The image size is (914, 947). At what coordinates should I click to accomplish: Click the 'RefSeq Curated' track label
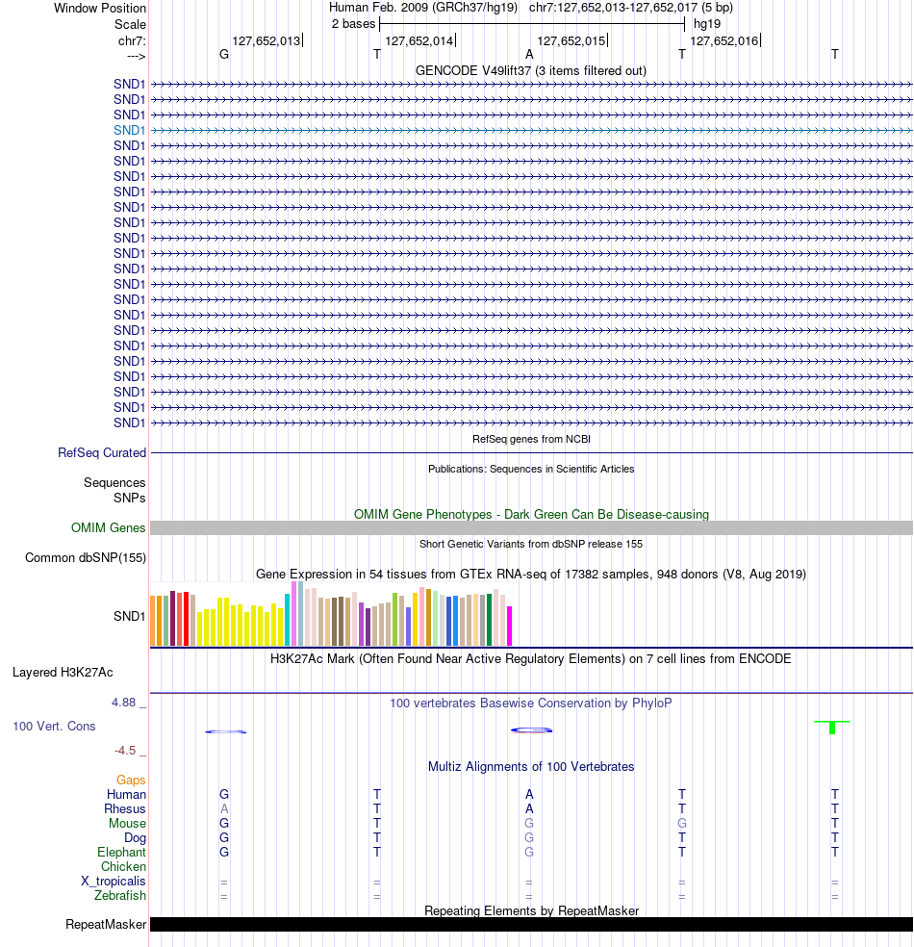(102, 453)
